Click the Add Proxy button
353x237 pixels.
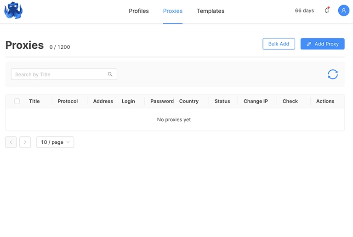[x=322, y=44]
